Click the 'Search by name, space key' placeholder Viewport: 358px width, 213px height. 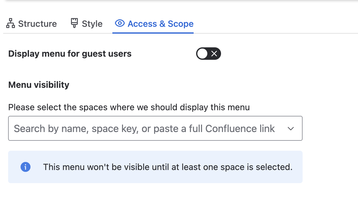point(144,129)
